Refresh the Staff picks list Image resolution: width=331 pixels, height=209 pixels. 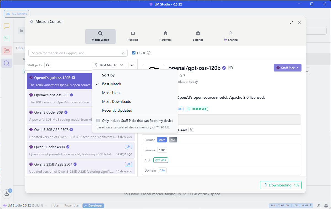(48, 65)
